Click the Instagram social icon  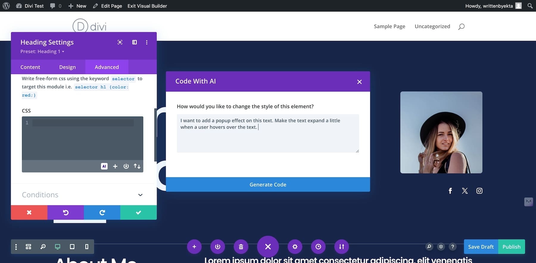tap(479, 191)
